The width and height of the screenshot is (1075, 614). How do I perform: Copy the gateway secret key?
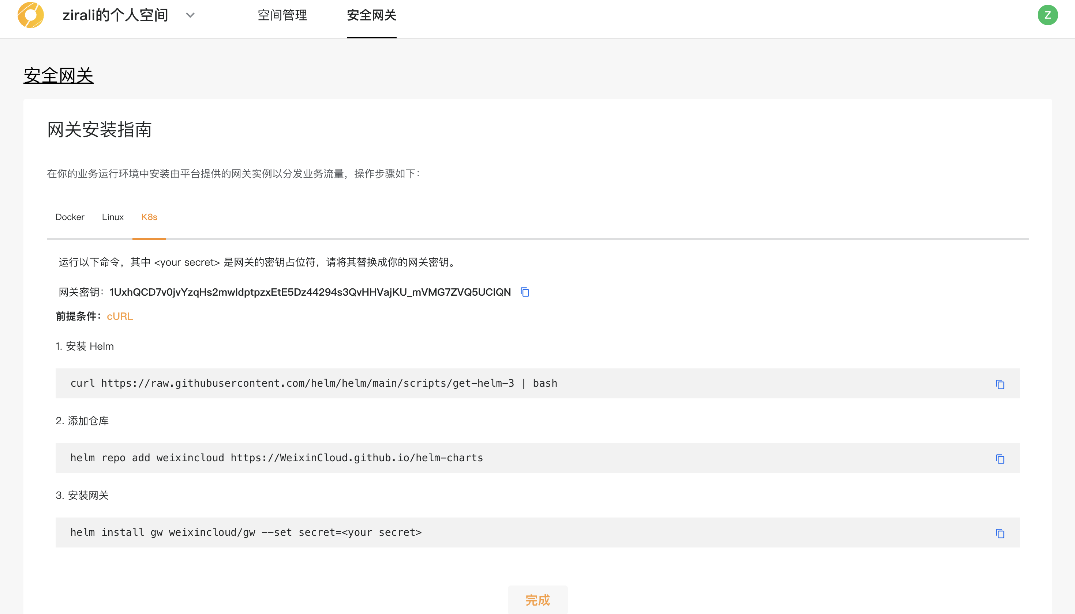coord(525,292)
